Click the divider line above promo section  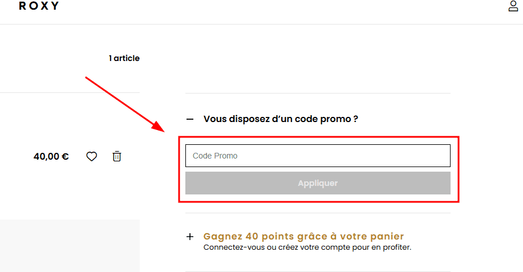(x=318, y=93)
